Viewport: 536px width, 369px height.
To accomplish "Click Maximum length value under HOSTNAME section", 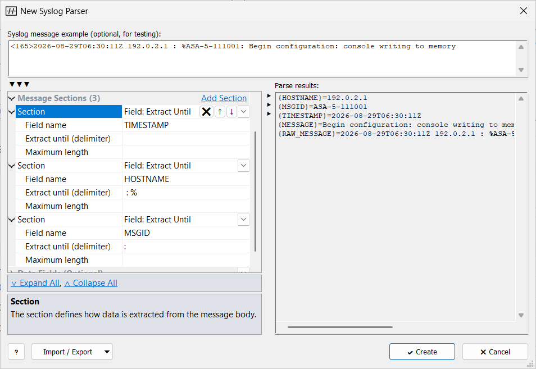I will (185, 206).
